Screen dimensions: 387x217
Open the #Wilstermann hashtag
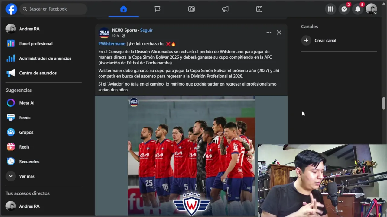click(112, 44)
